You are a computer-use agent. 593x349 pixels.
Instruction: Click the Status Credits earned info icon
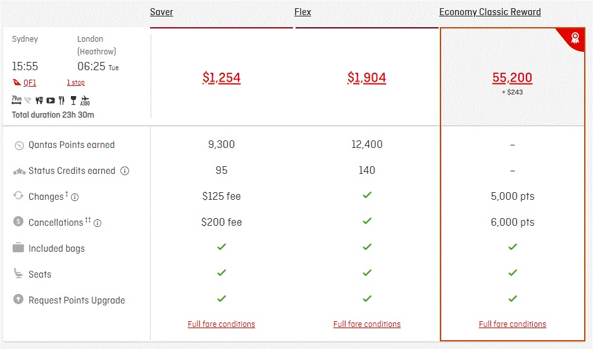[x=125, y=171]
